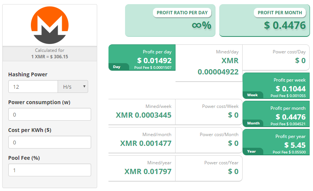Click the monthly Pool Fee $ 0.004521 text

(288, 124)
